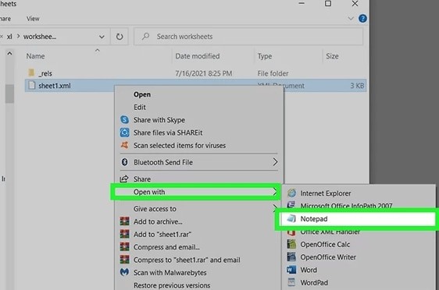Click chevron between xl and worksheets path
The height and width of the screenshot is (290, 439).
(18, 37)
